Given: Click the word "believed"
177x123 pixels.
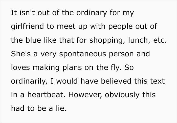Looking at the screenshot, I should [116, 81].
